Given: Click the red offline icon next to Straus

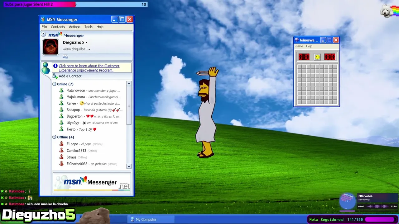Looking at the screenshot, I should click(x=61, y=157).
